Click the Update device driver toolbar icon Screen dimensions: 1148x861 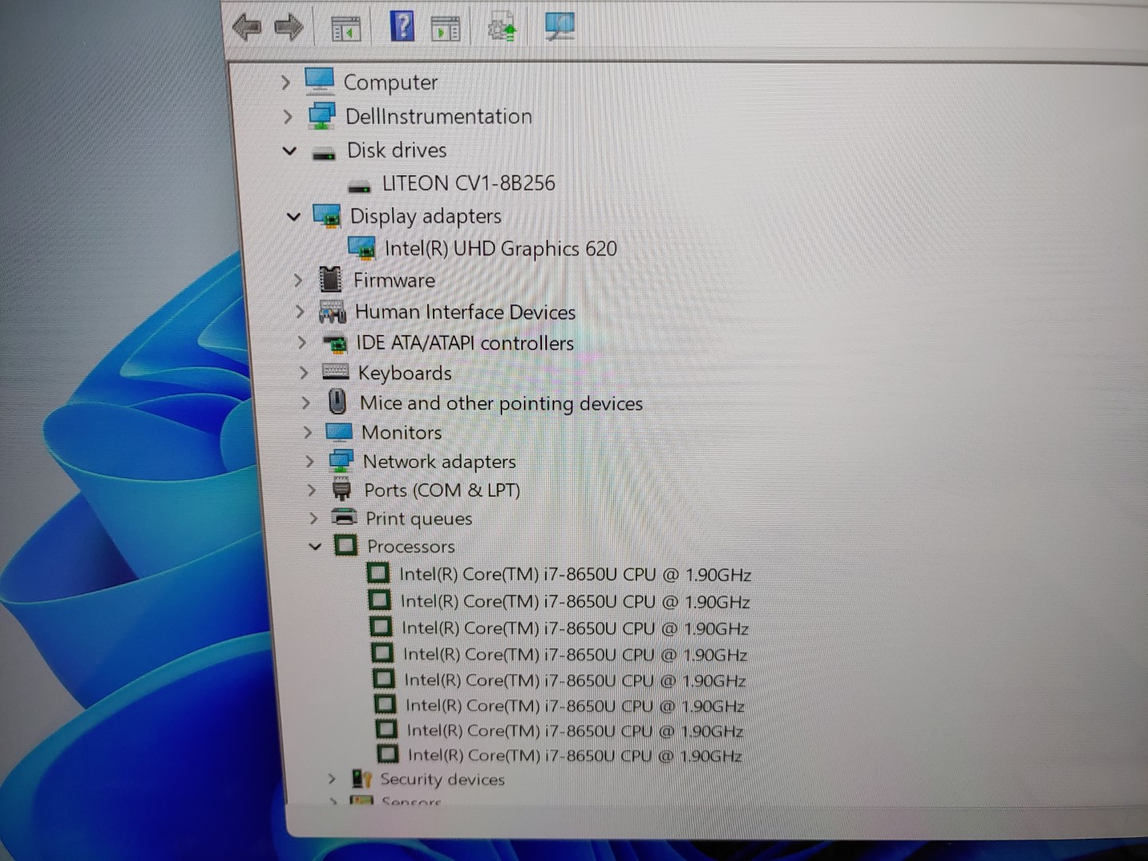point(502,28)
